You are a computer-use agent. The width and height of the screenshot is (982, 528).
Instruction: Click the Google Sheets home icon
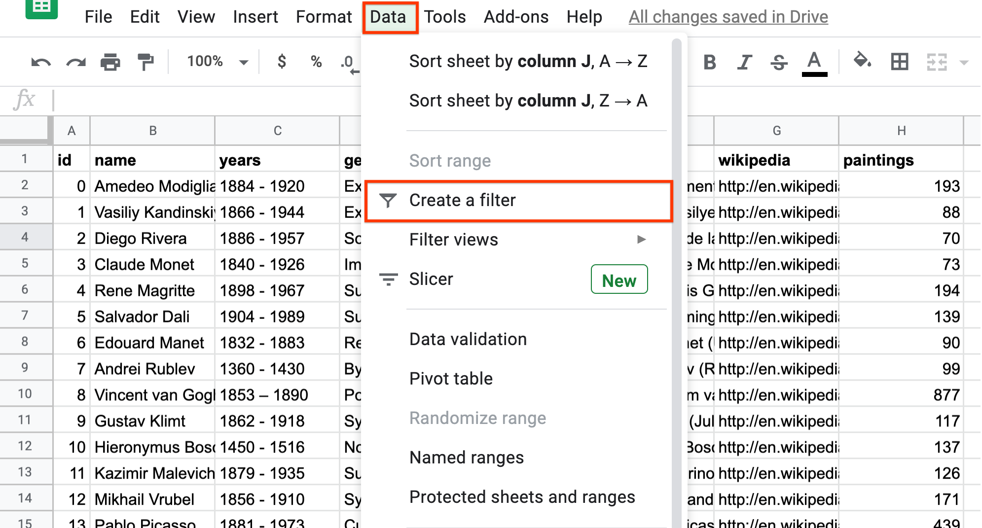[x=41, y=8]
